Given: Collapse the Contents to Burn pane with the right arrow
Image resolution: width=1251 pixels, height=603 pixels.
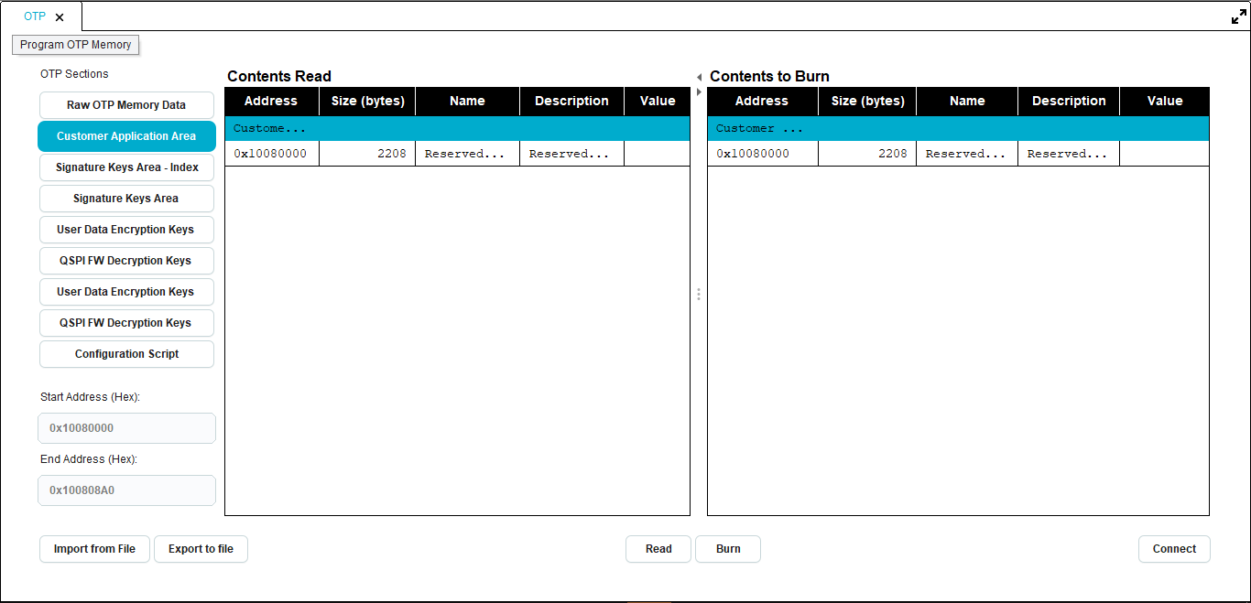Looking at the screenshot, I should [x=699, y=92].
